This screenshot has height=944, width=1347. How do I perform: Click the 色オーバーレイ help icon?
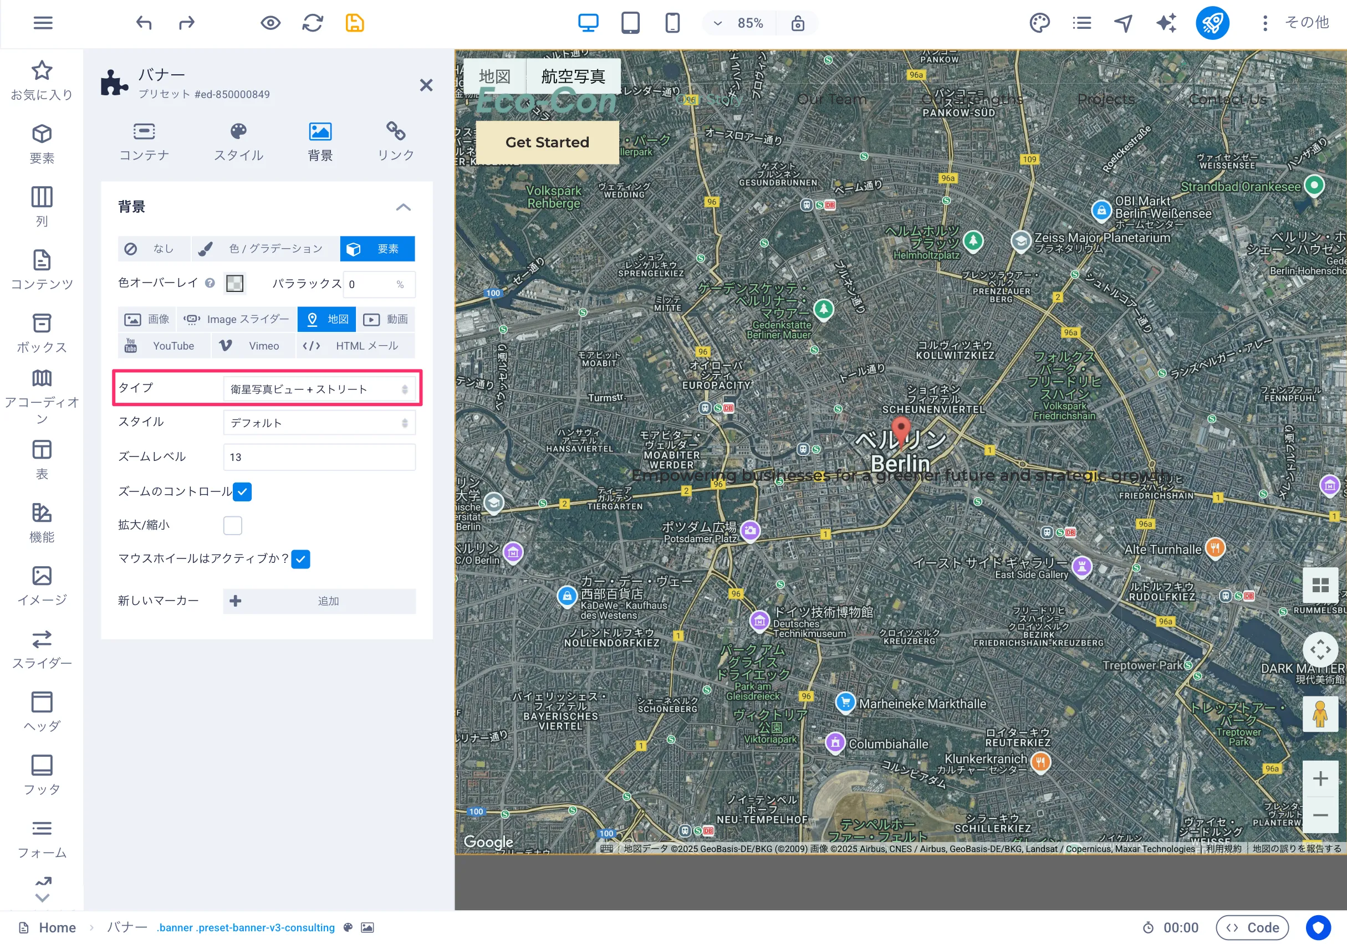[210, 283]
